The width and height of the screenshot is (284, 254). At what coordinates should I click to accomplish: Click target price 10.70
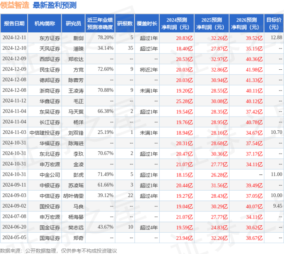coord(277,132)
